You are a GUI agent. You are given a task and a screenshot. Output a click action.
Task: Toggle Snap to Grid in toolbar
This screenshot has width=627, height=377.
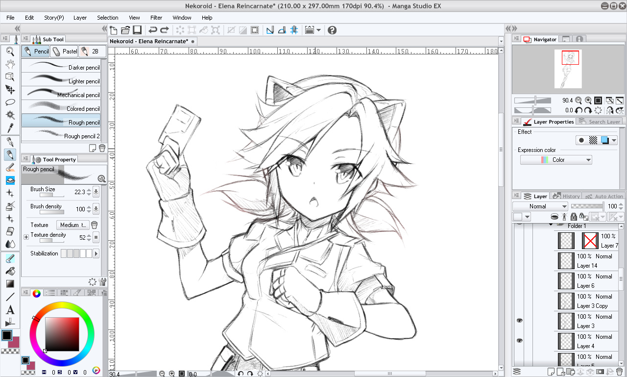point(294,30)
